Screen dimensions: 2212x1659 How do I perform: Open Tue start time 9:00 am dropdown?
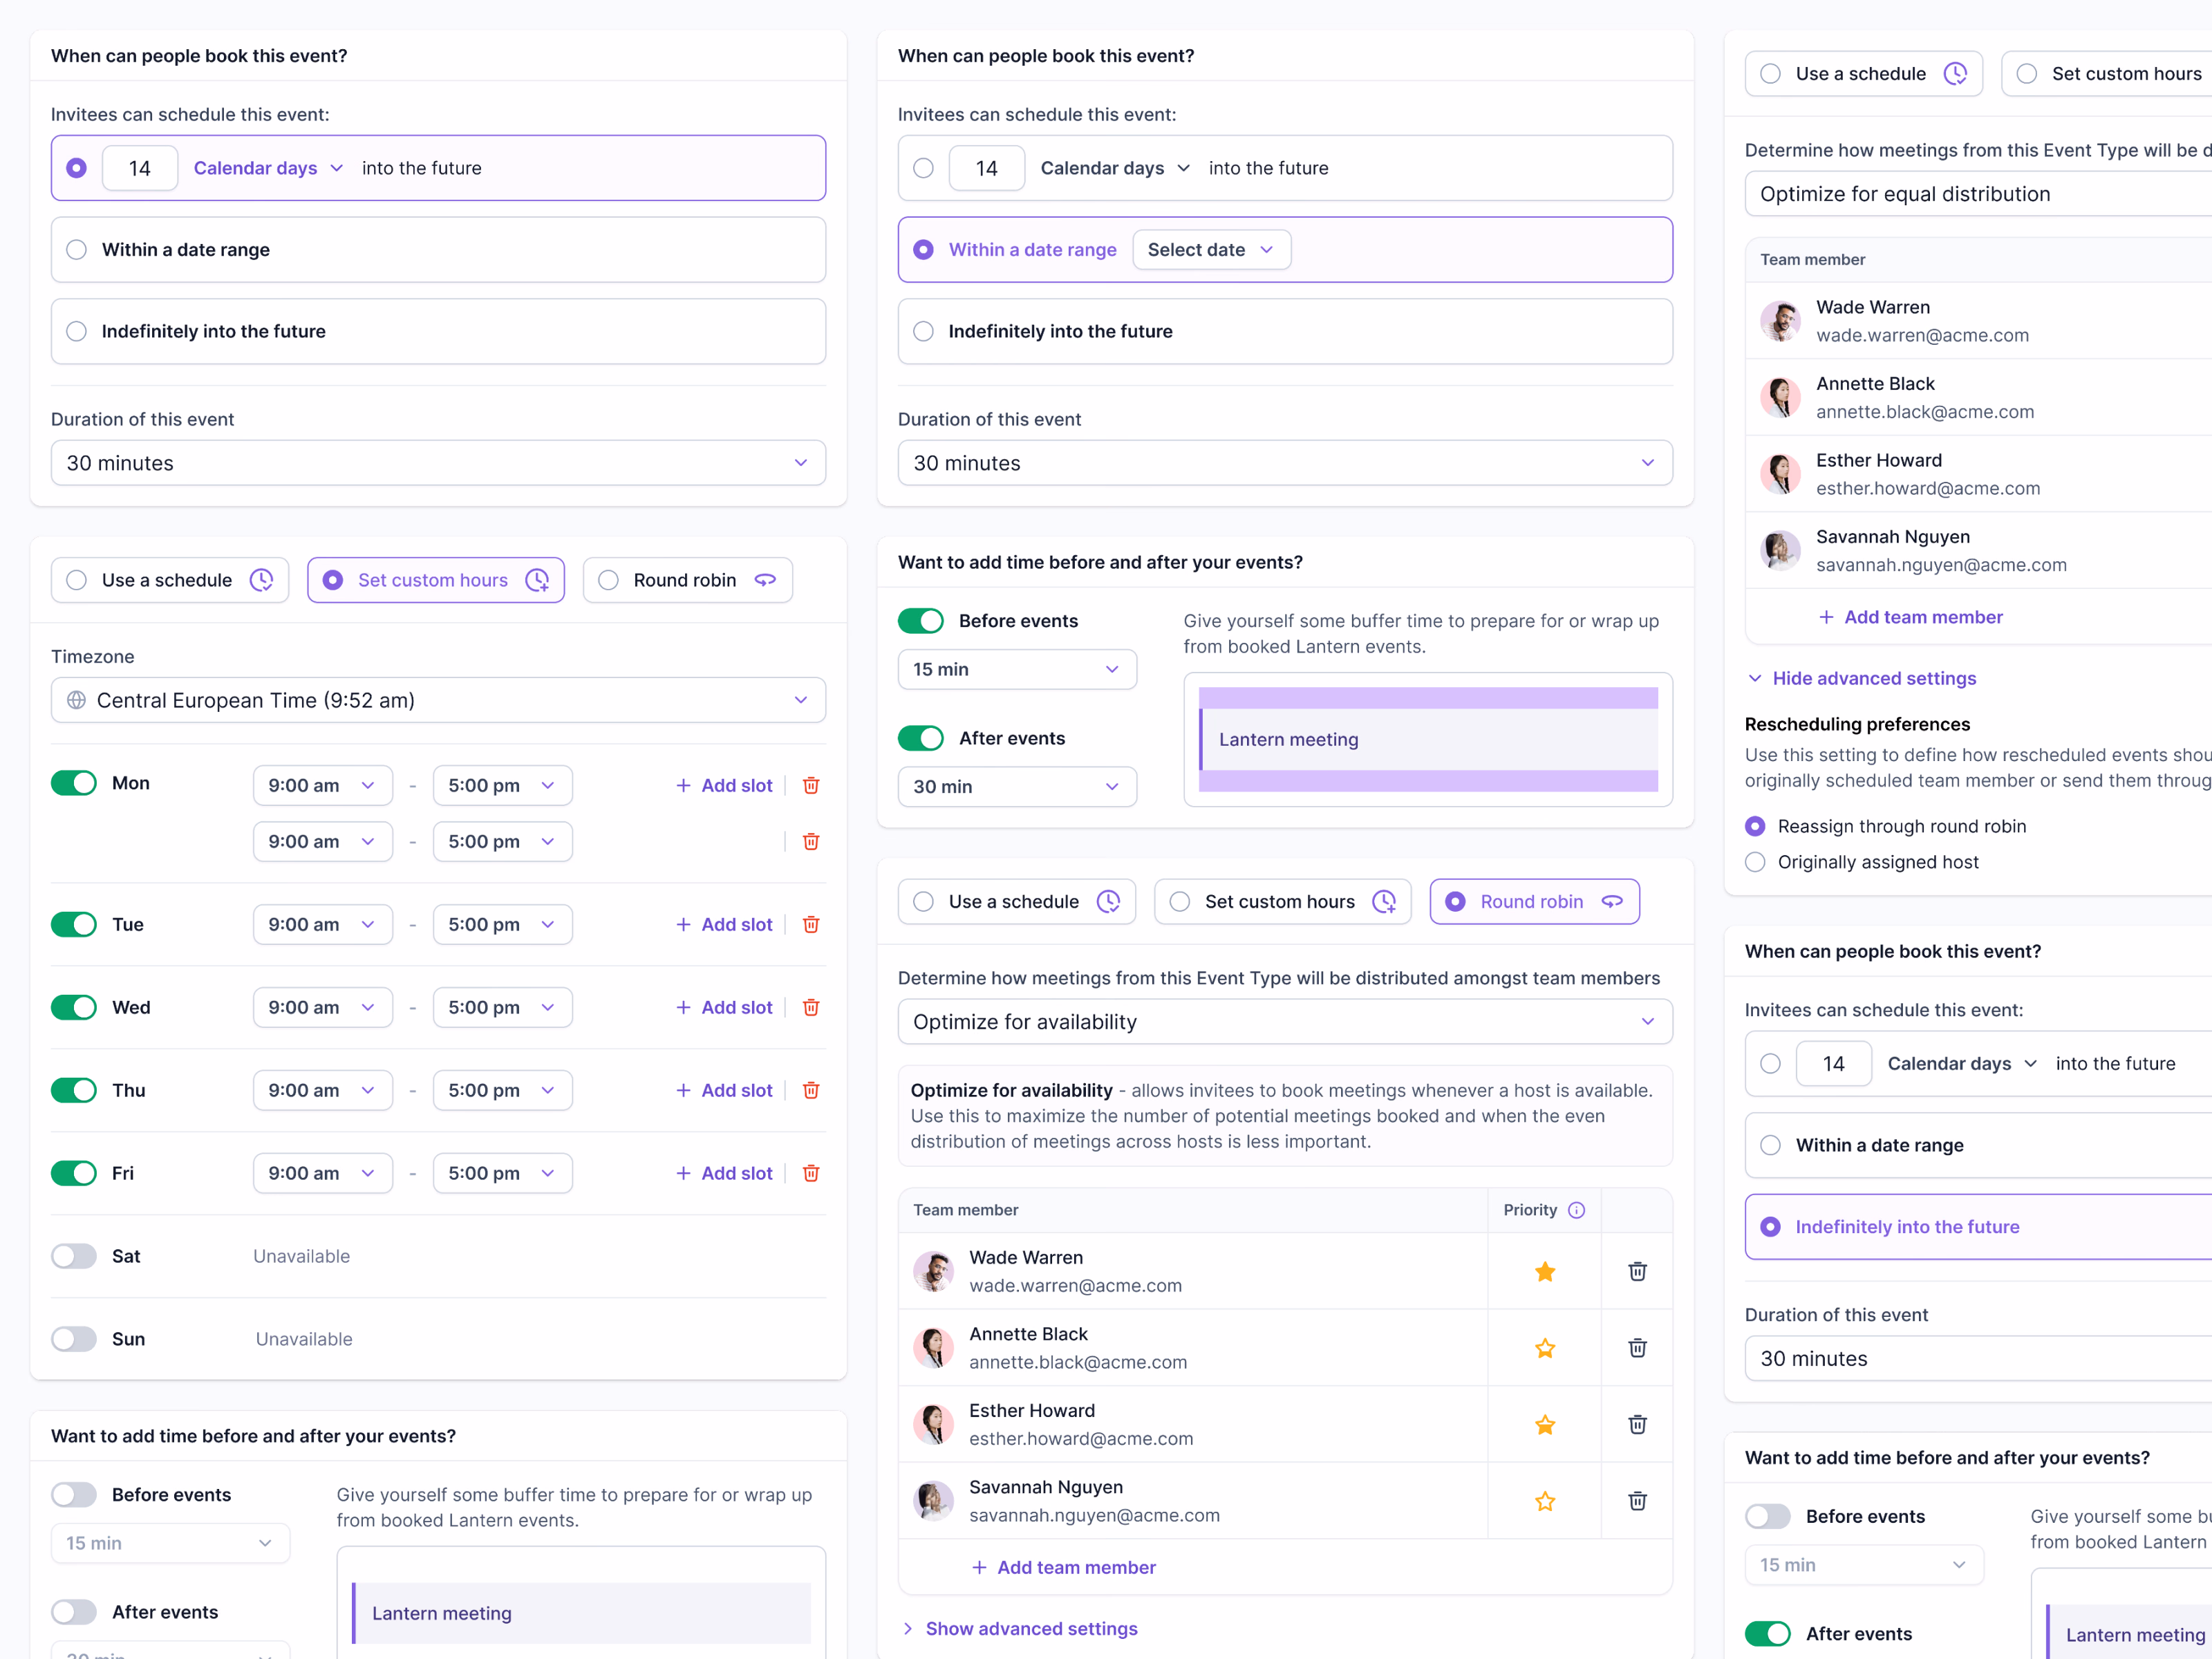(322, 924)
